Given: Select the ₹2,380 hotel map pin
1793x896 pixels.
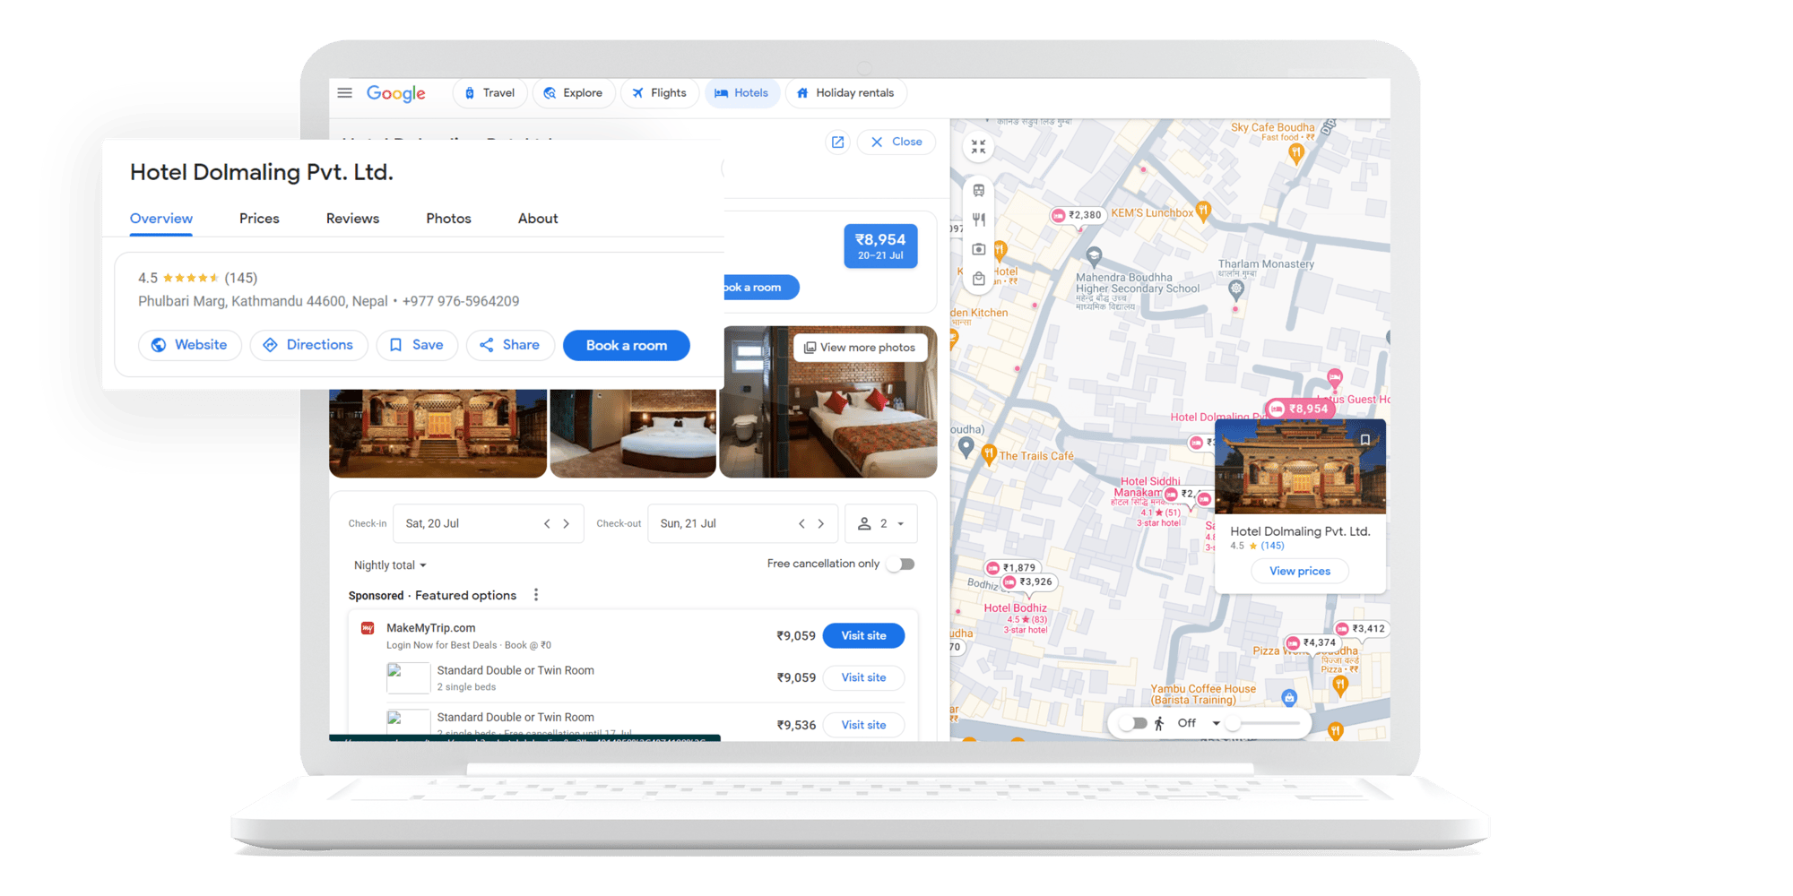Looking at the screenshot, I should pyautogui.click(x=1077, y=215).
